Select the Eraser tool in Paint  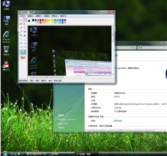[x=21, y=24]
